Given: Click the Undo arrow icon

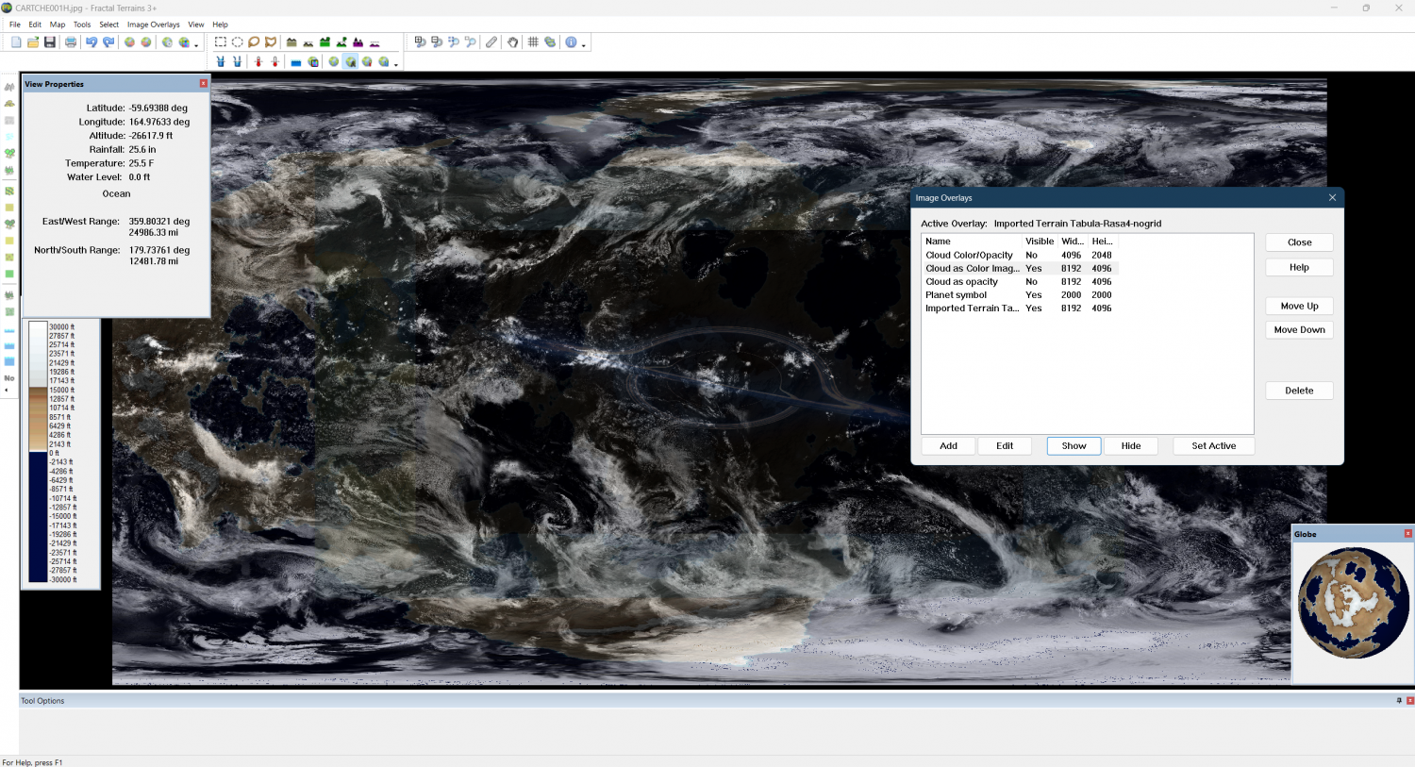Looking at the screenshot, I should coord(92,42).
